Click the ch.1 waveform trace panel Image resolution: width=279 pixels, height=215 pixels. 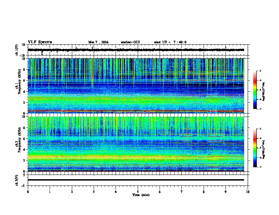point(138,50)
